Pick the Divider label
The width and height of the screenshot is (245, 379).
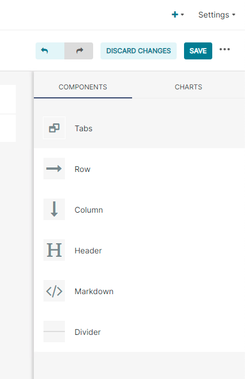coord(88,332)
